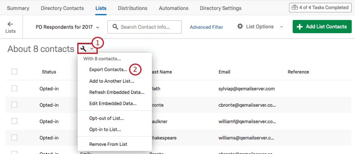Click Opted-in status in cbronte row
The image size is (355, 154).
tap(49, 105)
